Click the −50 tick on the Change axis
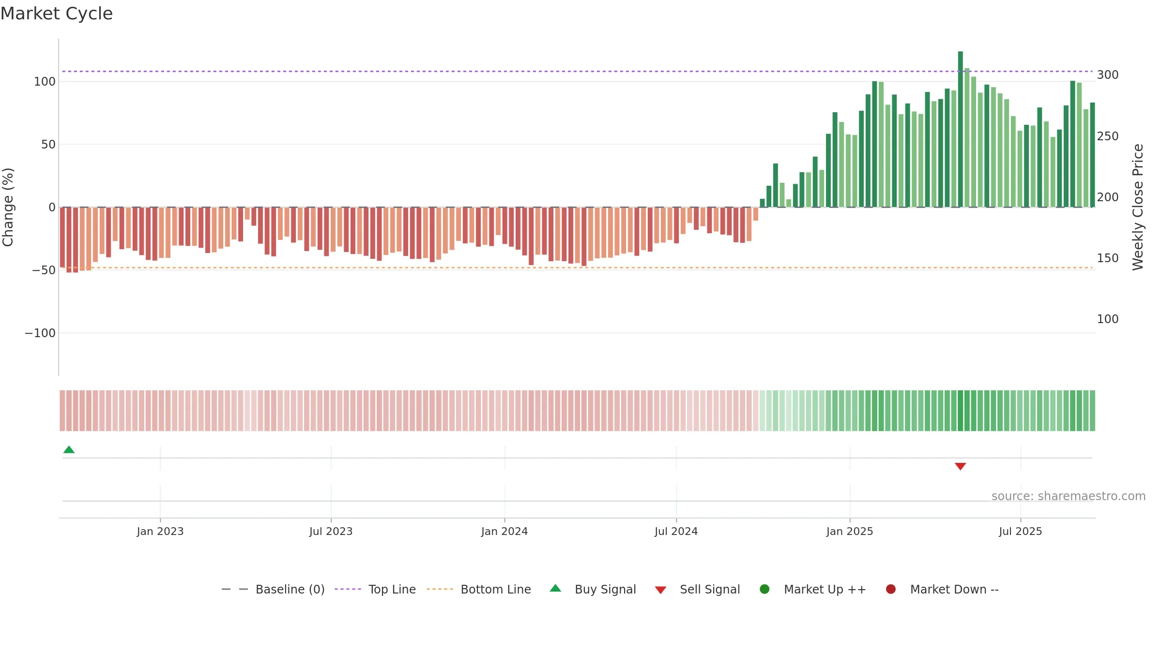 44,270
